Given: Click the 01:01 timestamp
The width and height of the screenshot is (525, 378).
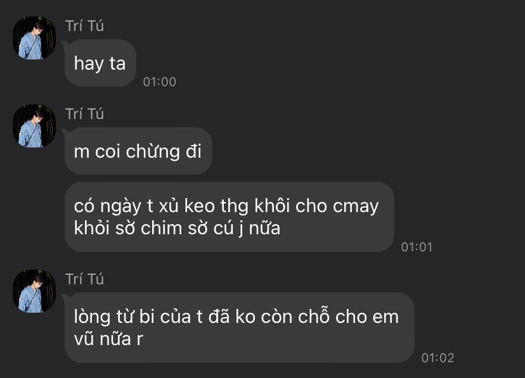Looking at the screenshot, I should pyautogui.click(x=417, y=248).
